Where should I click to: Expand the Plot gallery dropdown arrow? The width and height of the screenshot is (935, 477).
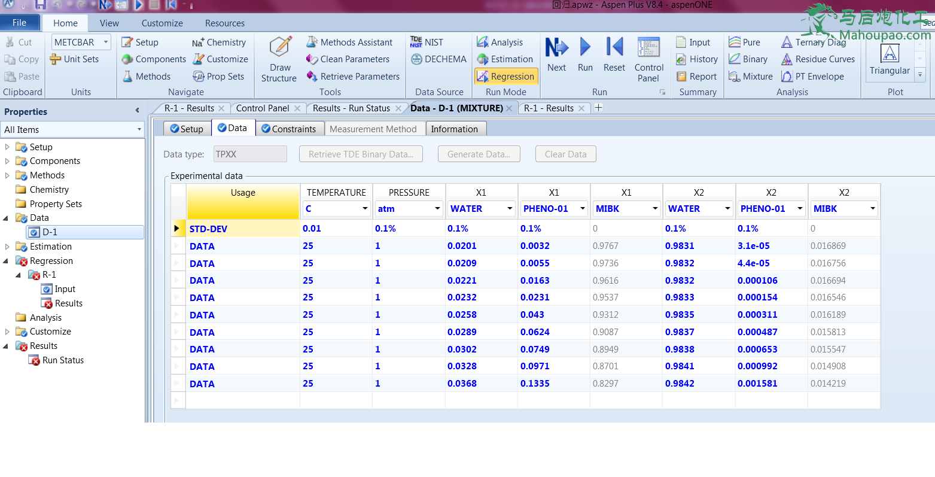(x=920, y=75)
